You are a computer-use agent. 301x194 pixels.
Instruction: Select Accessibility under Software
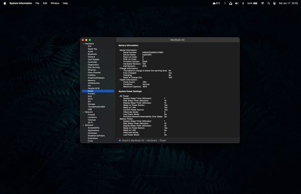pyautogui.click(x=94, y=128)
